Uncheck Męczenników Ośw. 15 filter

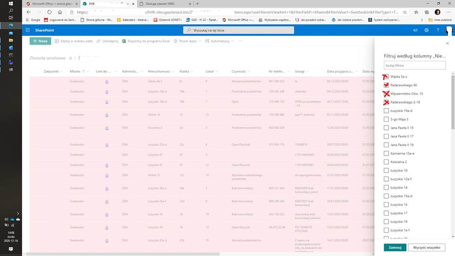(386, 94)
